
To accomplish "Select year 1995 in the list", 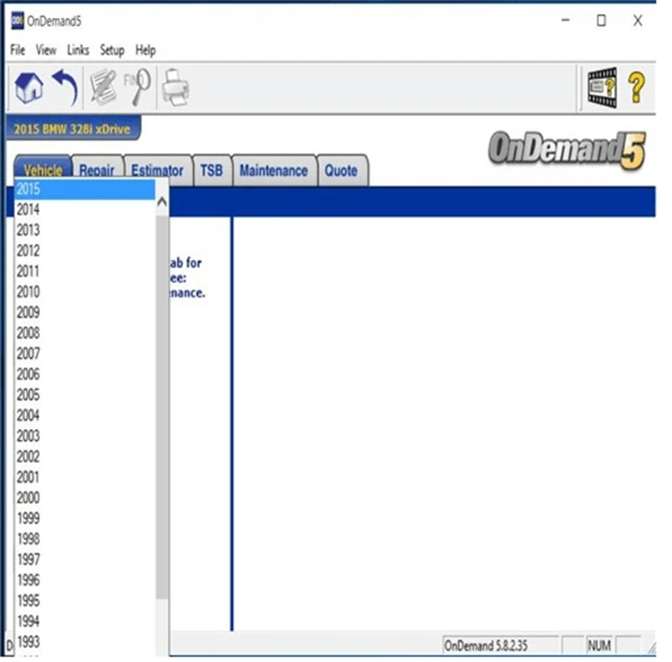I will click(x=85, y=601).
